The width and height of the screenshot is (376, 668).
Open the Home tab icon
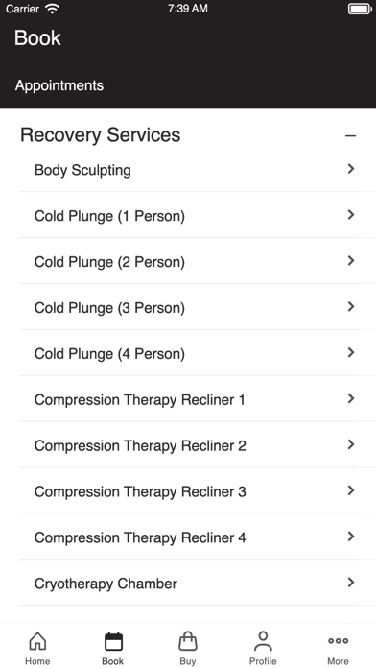coord(37,641)
